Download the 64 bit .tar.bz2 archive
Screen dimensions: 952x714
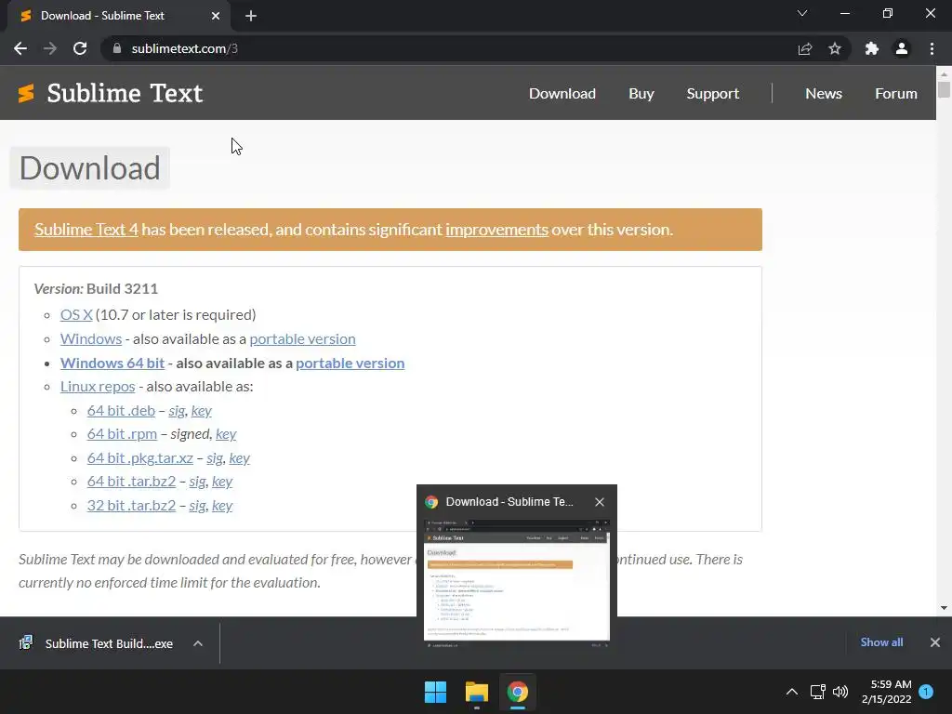[x=131, y=482]
